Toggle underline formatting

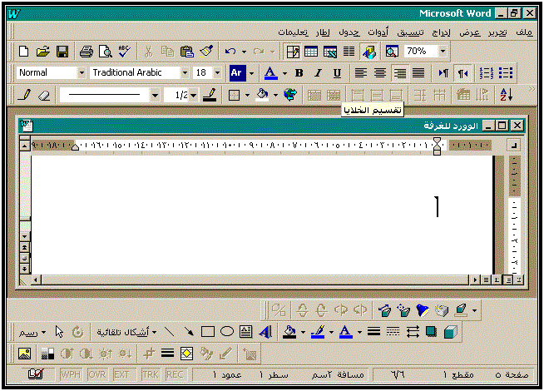coord(337,73)
